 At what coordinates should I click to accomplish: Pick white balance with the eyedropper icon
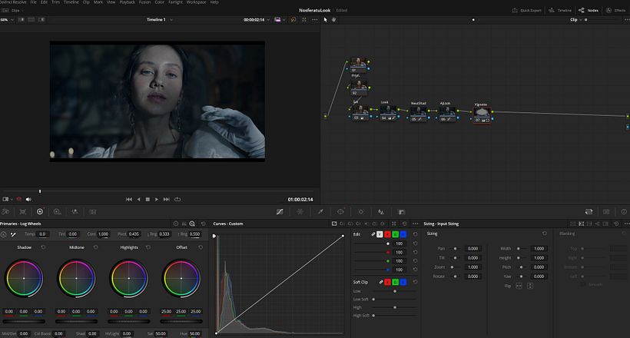pos(13,234)
